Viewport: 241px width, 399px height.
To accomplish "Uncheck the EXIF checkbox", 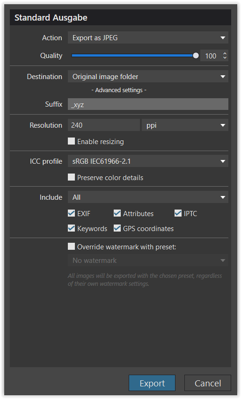I will point(71,213).
